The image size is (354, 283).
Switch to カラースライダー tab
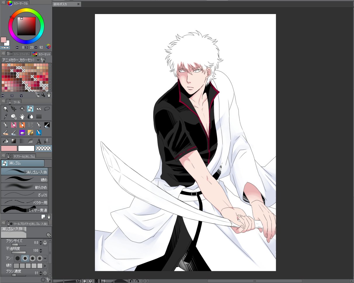18,54
